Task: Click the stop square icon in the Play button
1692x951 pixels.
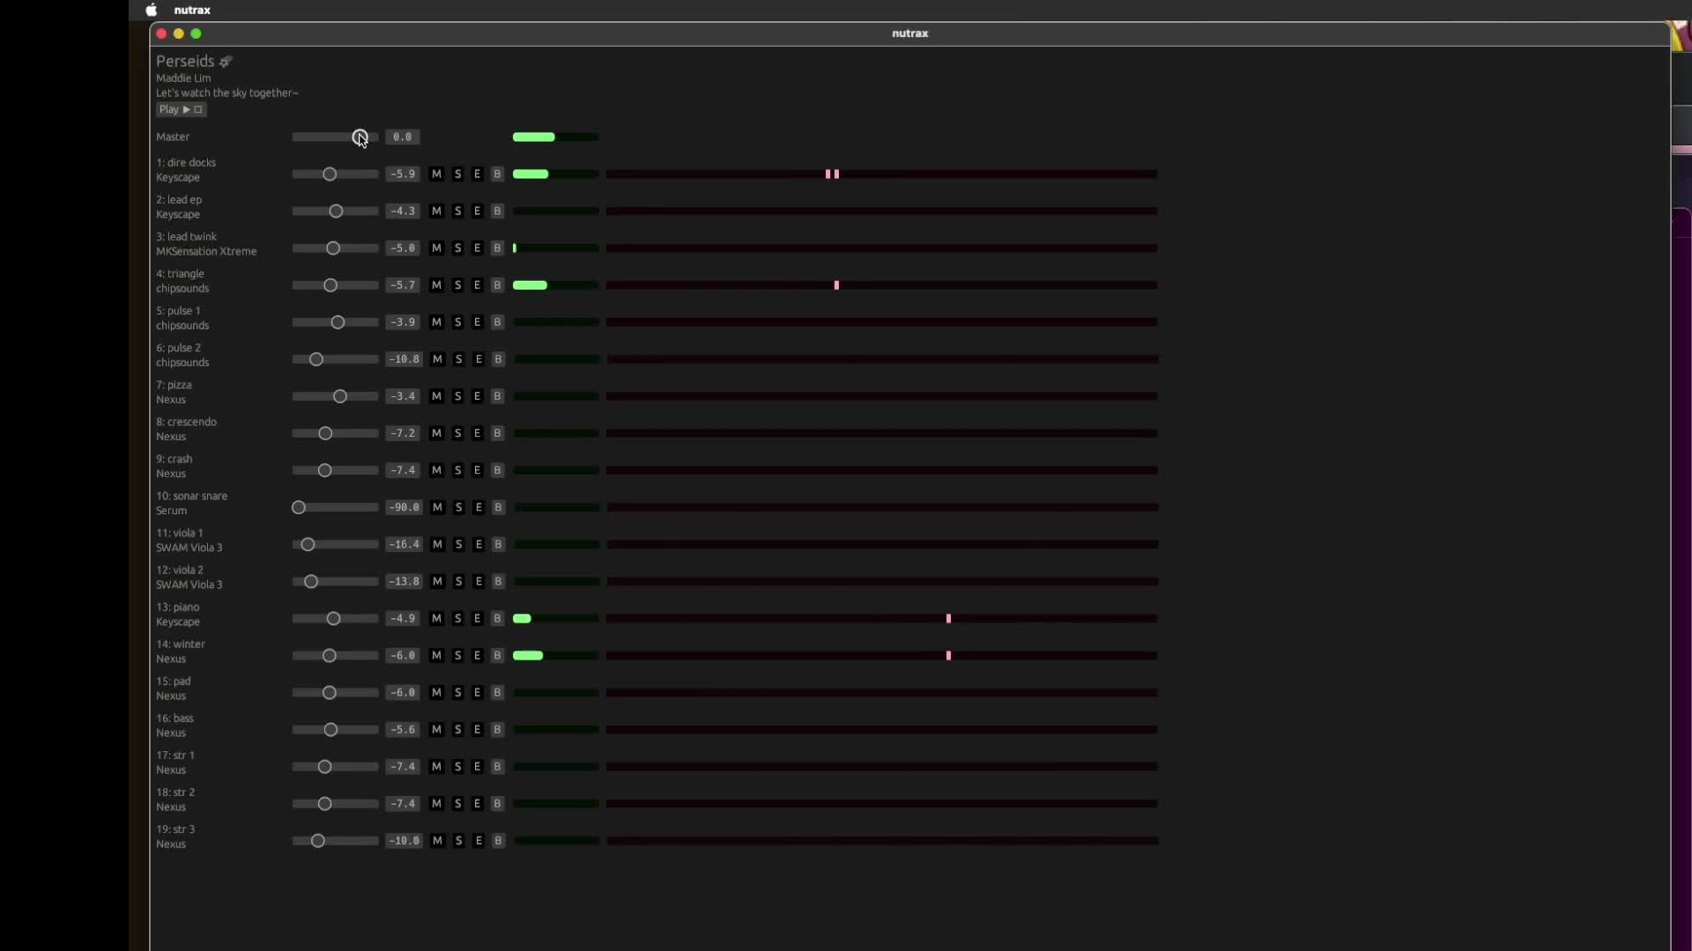Action: click(x=197, y=109)
